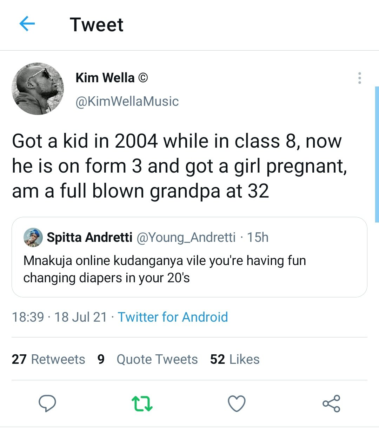Image resolution: width=379 pixels, height=432 pixels.
Task: View the 27 Retweets list
Action: pos(48,359)
